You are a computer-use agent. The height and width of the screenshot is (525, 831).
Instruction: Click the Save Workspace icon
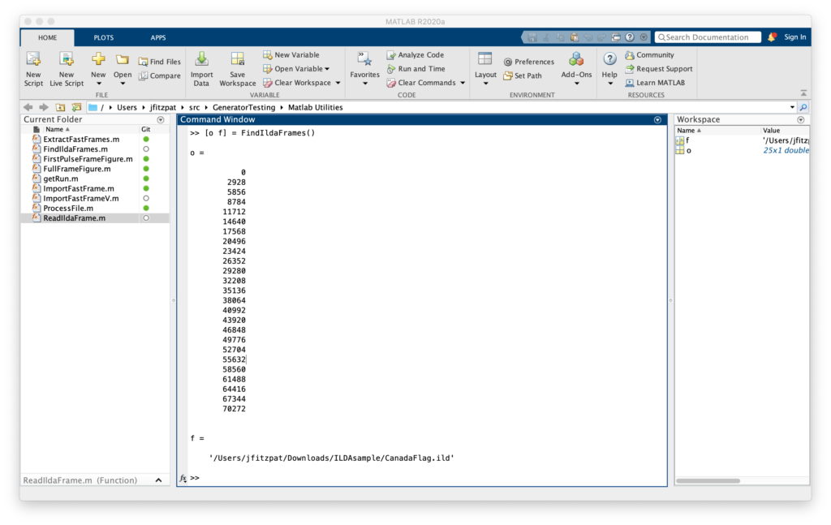coord(237,60)
